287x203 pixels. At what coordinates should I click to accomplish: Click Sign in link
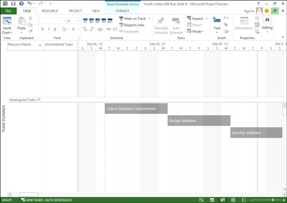point(249,11)
